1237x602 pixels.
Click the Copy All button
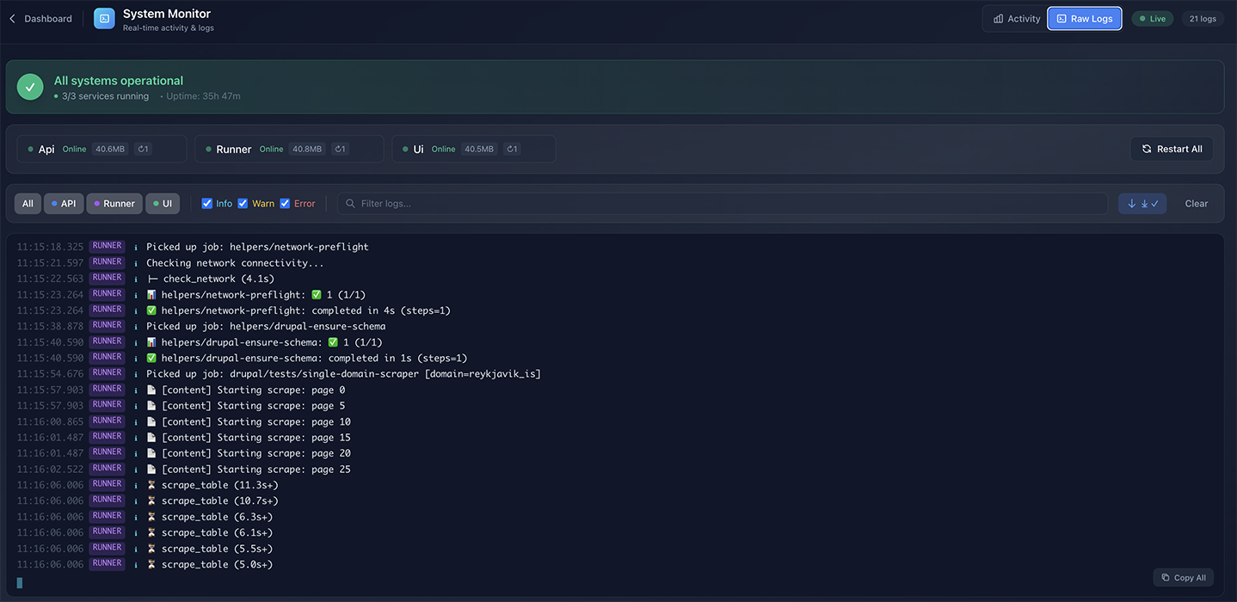point(1183,578)
